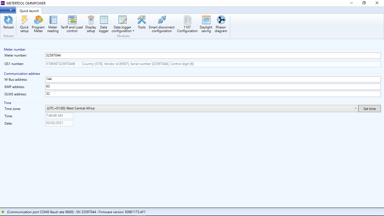Click the 'KMP address:' label

(15, 87)
